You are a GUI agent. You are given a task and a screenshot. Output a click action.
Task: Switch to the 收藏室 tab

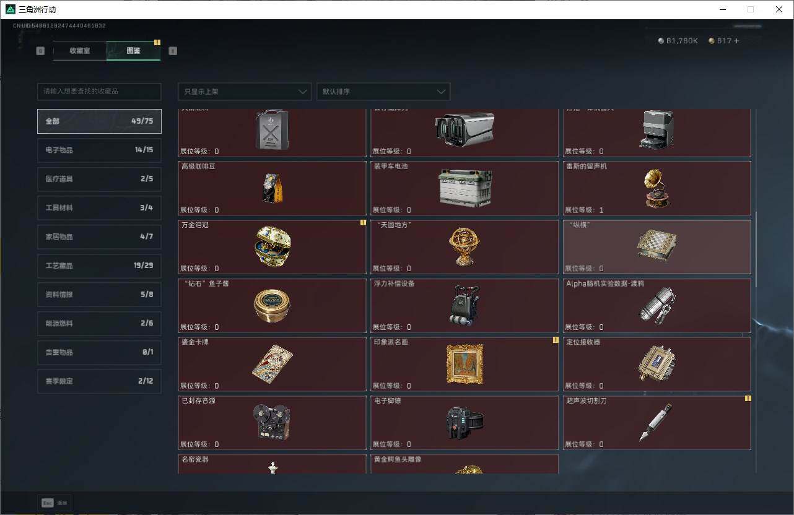(x=79, y=51)
